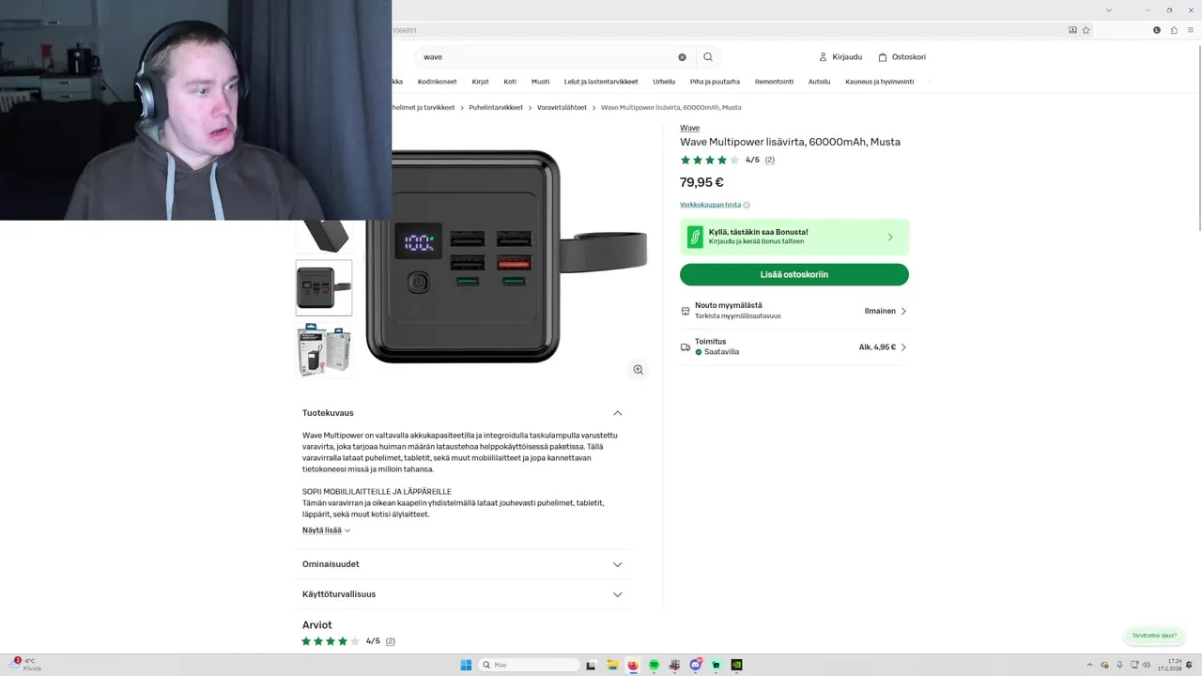Click the Verkkokaupan hinta info icon
Screen dimensions: 1202x676
pyautogui.click(x=747, y=205)
